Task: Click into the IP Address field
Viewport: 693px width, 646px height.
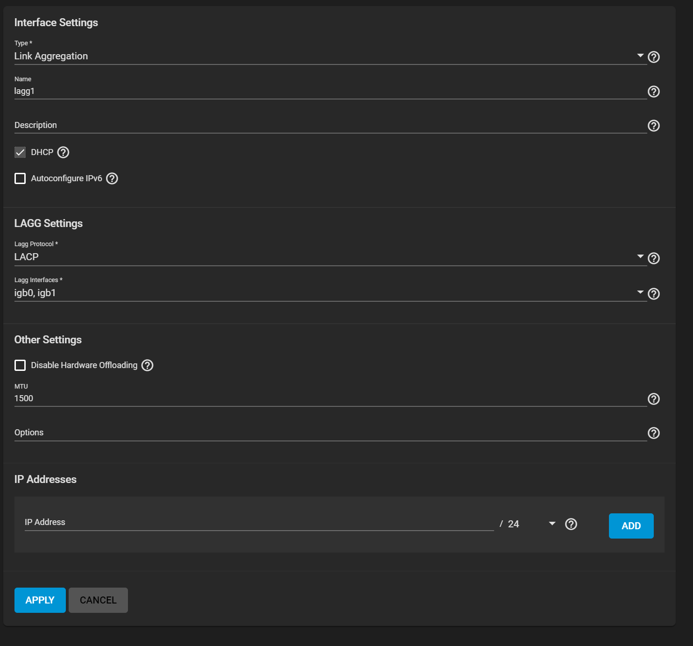Action: click(x=259, y=523)
